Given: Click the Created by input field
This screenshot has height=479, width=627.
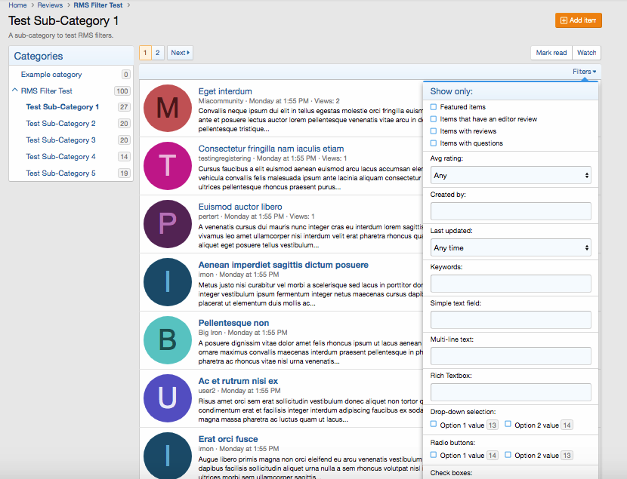Looking at the screenshot, I should pos(511,211).
